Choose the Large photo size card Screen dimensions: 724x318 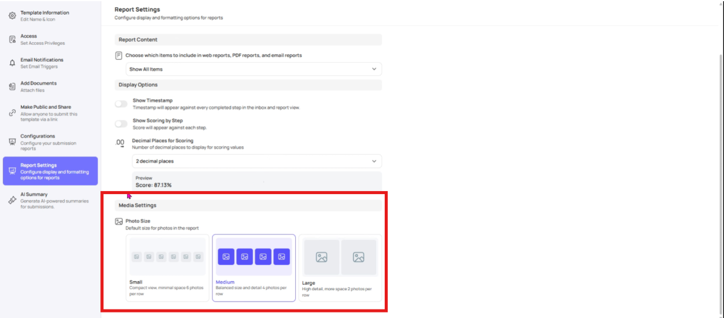tap(340, 267)
